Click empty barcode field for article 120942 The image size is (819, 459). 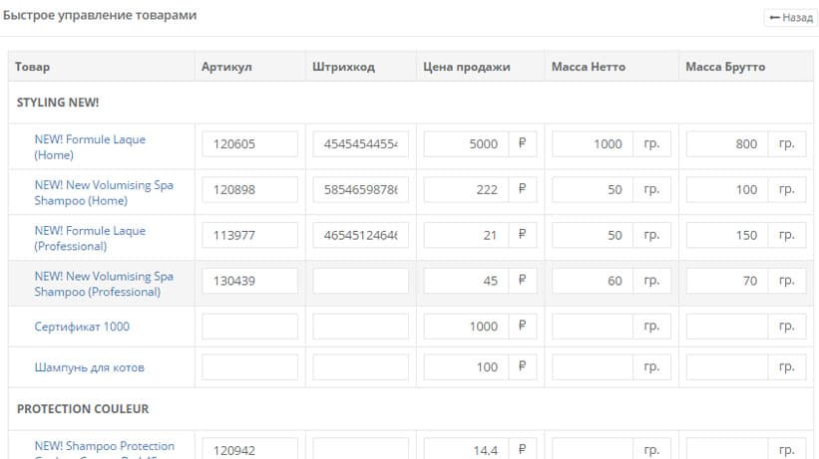pyautogui.click(x=361, y=449)
